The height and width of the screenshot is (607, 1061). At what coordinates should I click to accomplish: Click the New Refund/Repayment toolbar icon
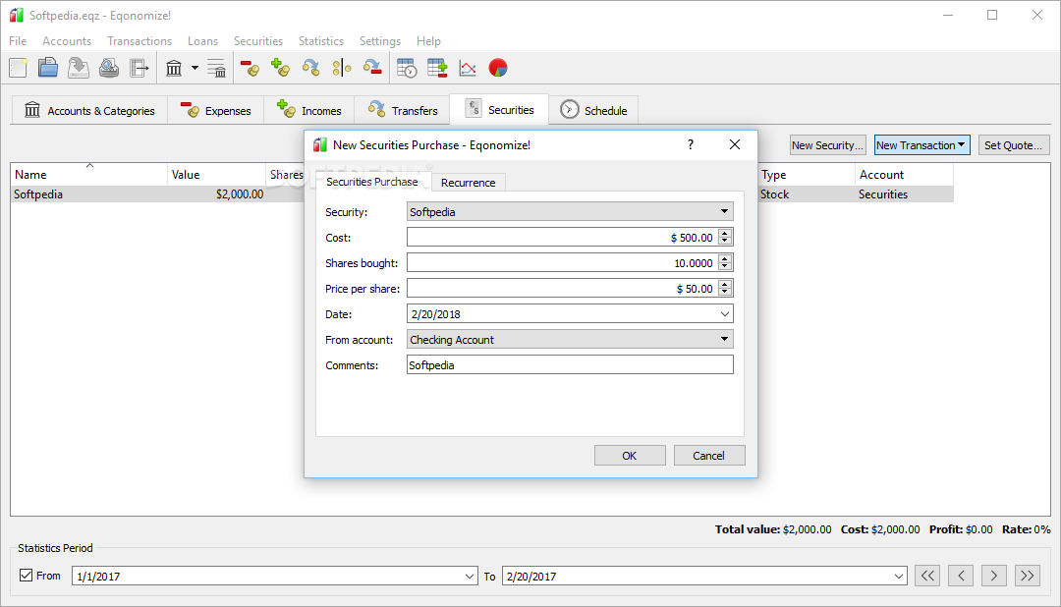(372, 68)
